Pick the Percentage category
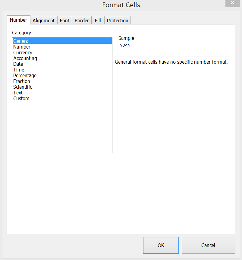 click(25, 75)
